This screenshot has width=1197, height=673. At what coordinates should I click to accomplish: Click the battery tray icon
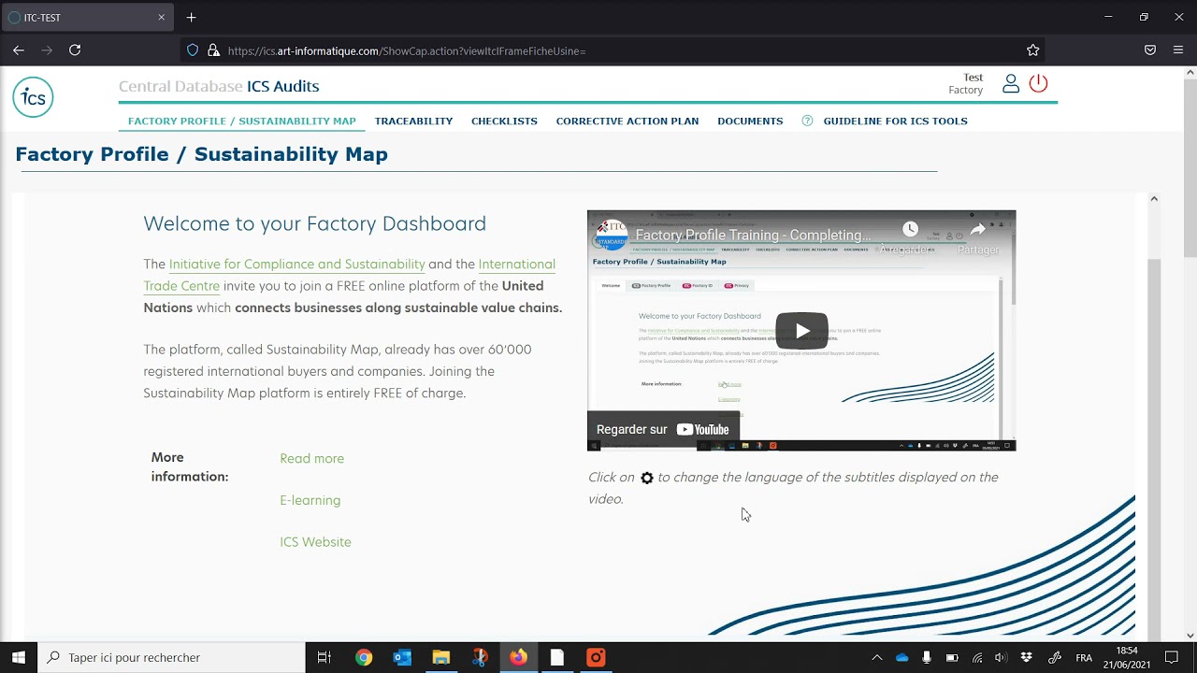[952, 657]
